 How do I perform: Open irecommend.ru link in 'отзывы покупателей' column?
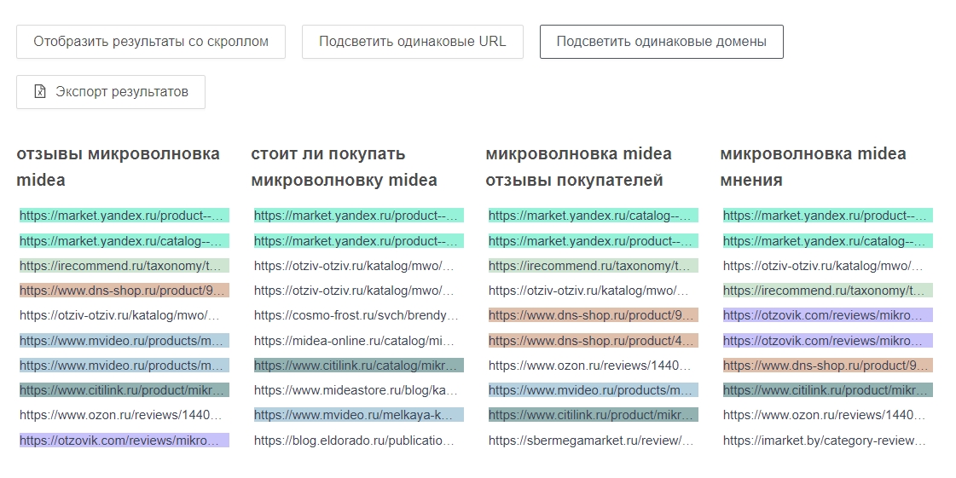(x=594, y=266)
